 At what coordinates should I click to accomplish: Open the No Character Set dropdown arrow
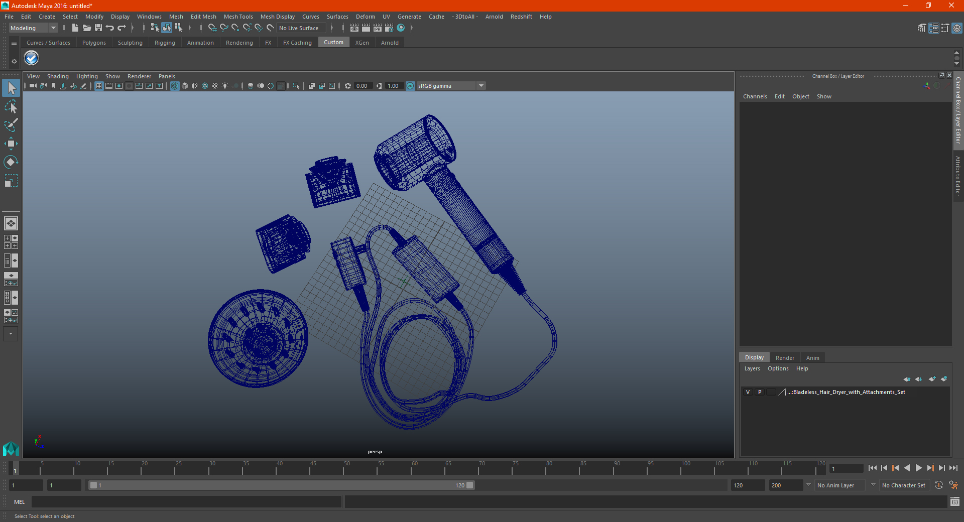[x=873, y=485]
